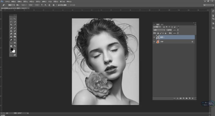
Task: Toggle the eye icon on the background layer
Action: tap(154, 42)
